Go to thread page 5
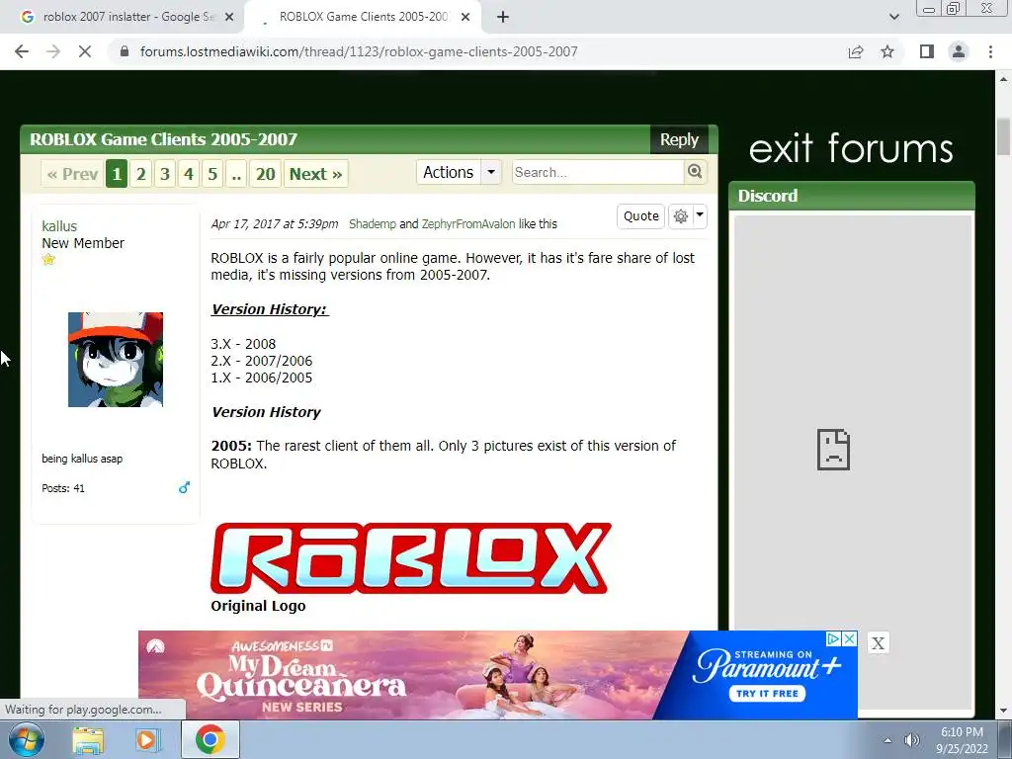This screenshot has height=759, width=1012. (x=212, y=174)
